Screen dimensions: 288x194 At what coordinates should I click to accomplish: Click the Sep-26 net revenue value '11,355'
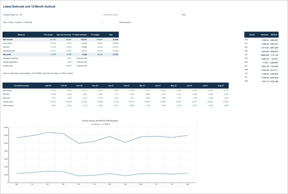(53, 90)
